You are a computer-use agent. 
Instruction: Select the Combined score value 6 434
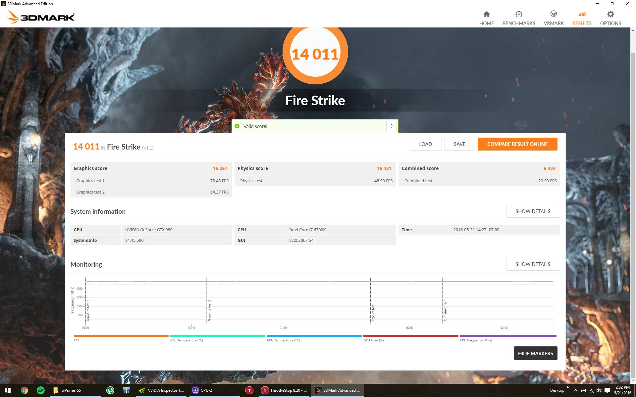click(x=549, y=168)
